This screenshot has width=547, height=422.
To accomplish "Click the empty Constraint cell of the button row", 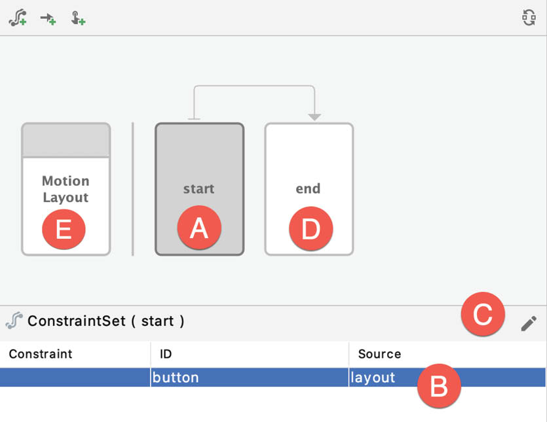I will coord(75,378).
